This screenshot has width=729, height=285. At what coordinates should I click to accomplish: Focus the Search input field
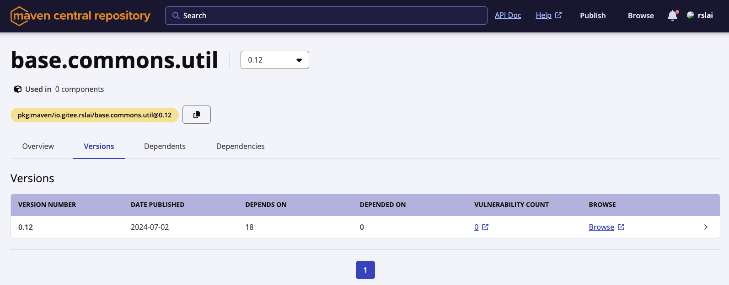point(326,16)
